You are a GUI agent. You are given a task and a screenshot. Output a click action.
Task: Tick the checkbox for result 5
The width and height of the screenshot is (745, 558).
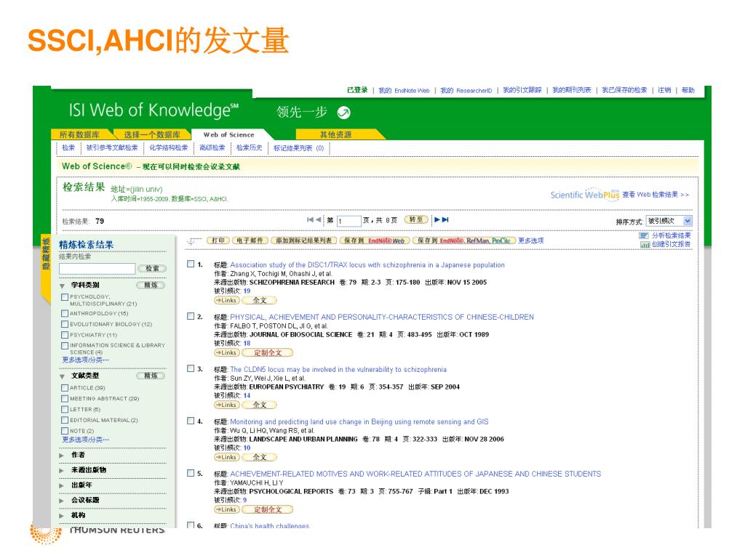coord(191,473)
